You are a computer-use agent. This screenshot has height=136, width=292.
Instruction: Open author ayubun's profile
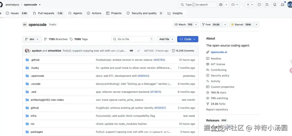click(37, 51)
